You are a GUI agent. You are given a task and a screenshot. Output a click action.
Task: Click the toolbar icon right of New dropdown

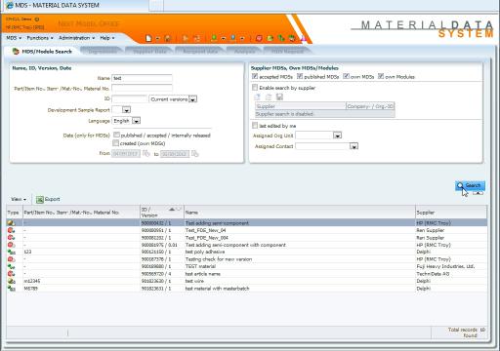coord(167,38)
